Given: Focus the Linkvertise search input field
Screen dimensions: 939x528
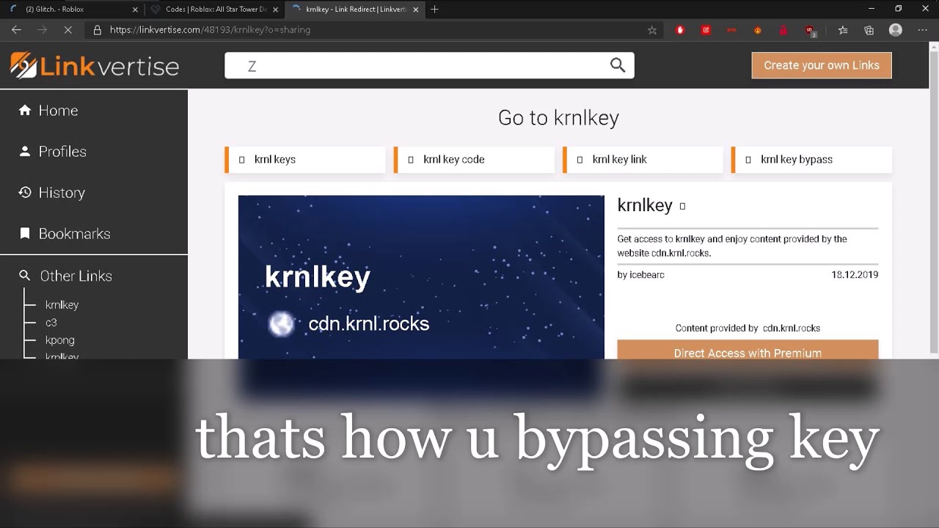Looking at the screenshot, I should (x=429, y=65).
